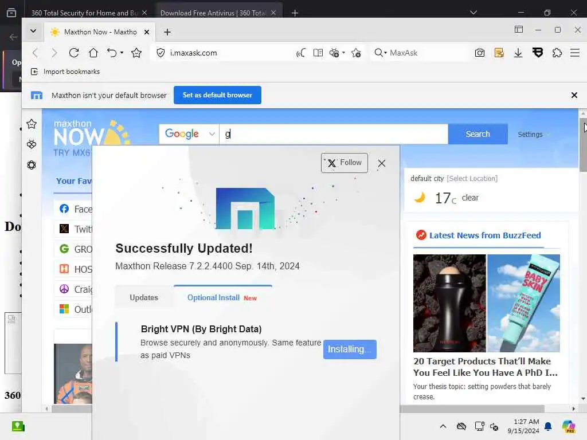The width and height of the screenshot is (587, 440).
Task: Click the vertical page scrollbar
Action: tap(583, 144)
